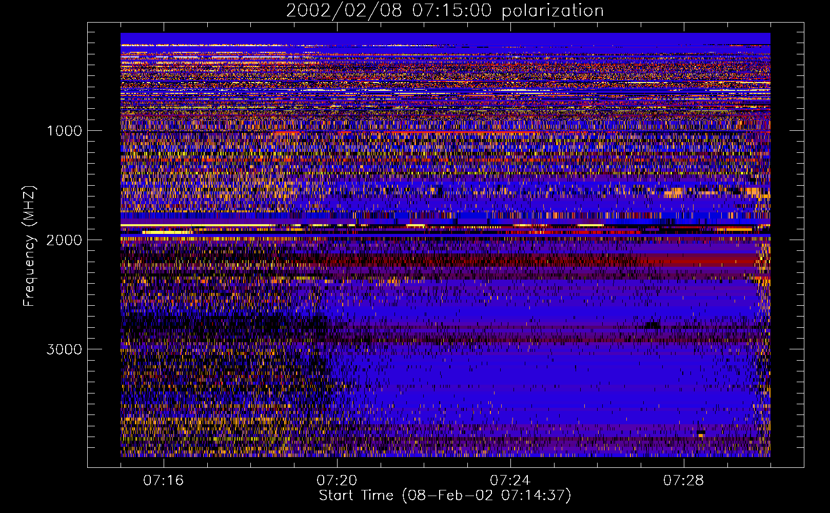Screen dimensions: 830x513
Task: Click the 07:20 time axis label
Action: tap(337, 481)
